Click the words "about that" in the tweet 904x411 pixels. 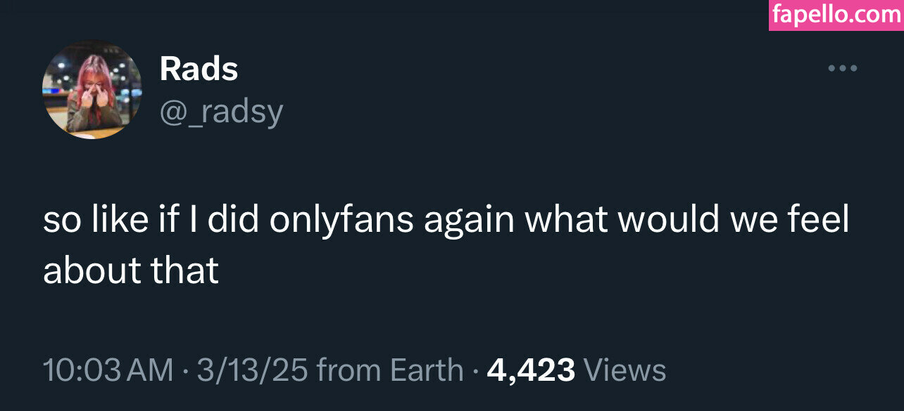[x=131, y=270]
